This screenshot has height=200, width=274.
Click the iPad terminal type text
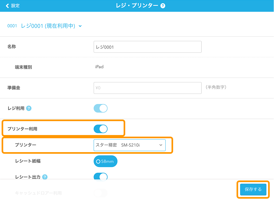click(99, 67)
